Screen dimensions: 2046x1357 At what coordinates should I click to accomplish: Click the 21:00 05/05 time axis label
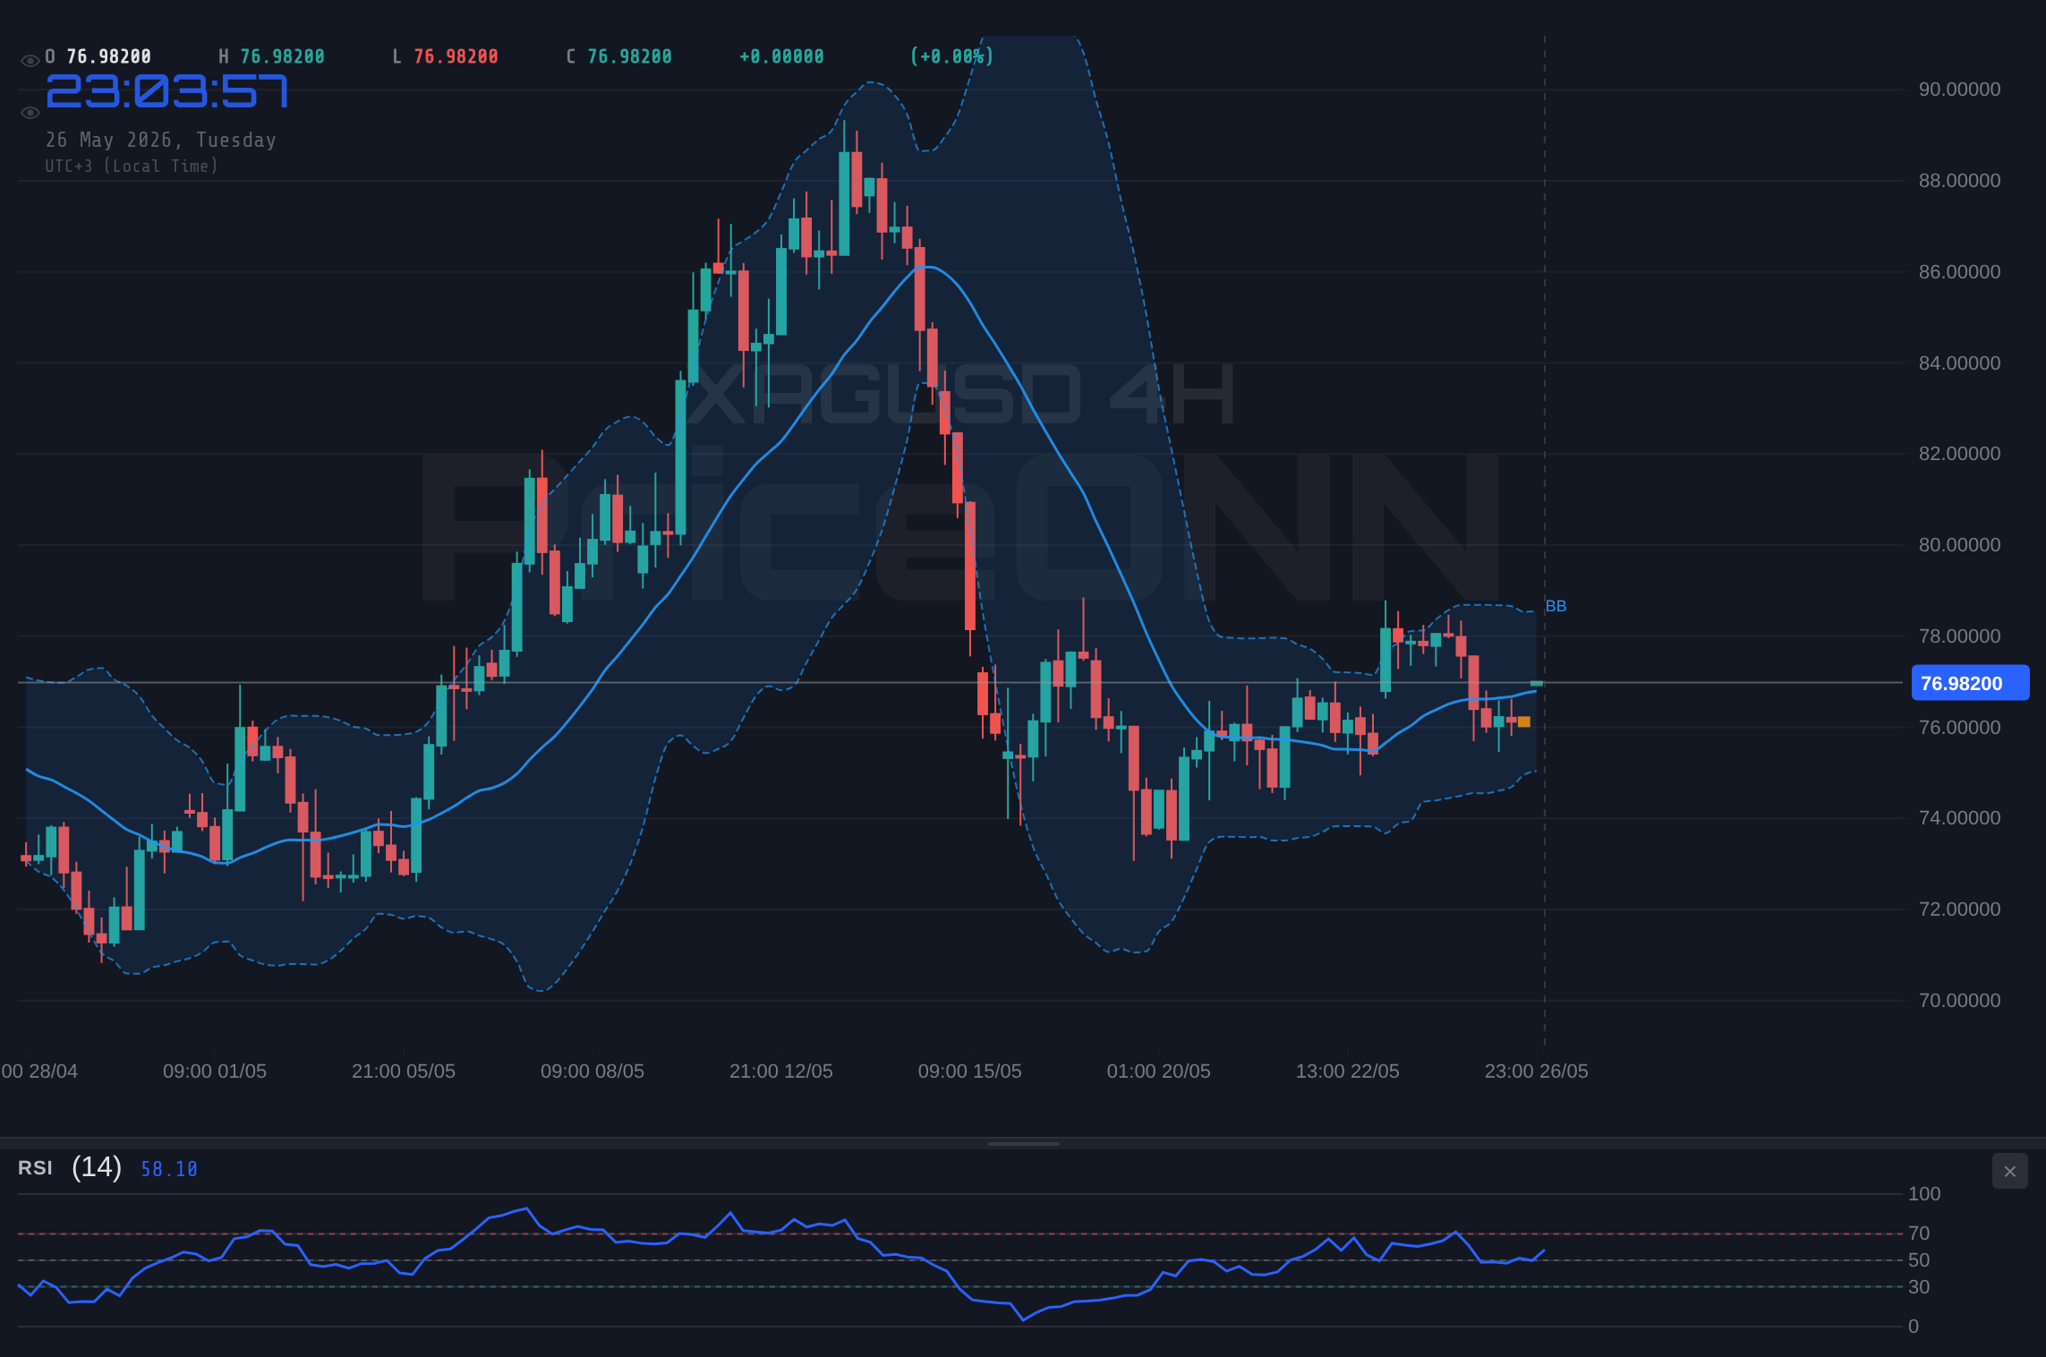click(404, 1071)
